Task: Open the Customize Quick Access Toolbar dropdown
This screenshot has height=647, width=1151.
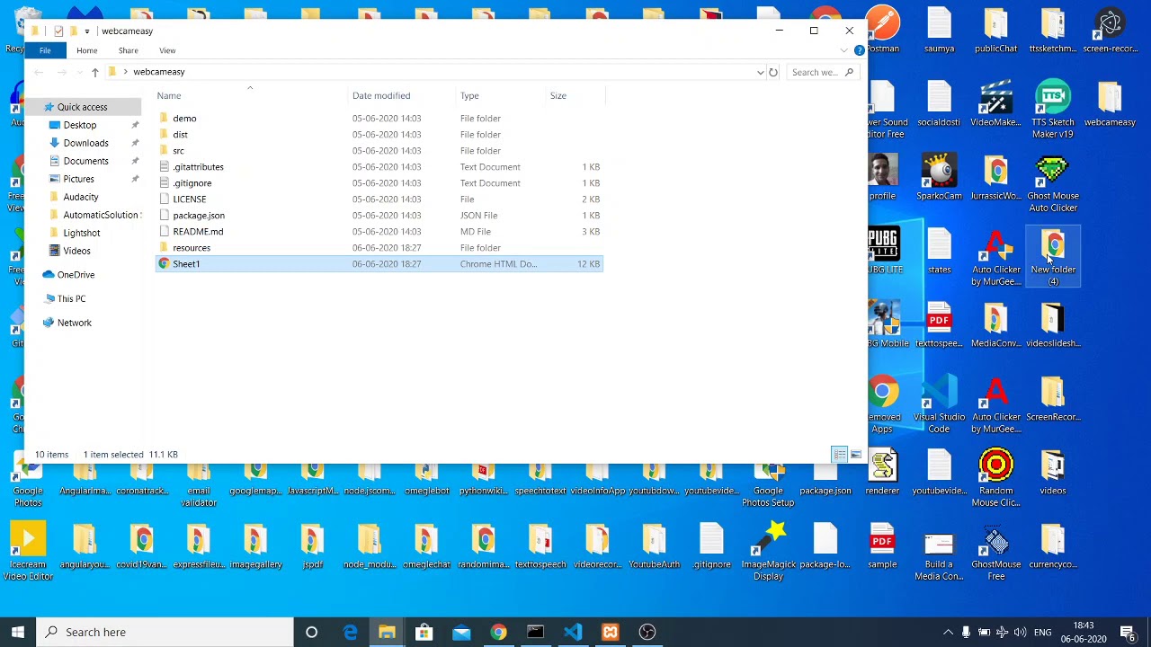Action: tap(86, 31)
